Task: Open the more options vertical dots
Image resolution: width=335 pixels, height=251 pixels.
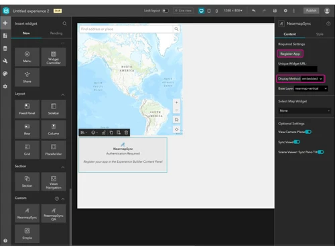Action: coord(294,11)
